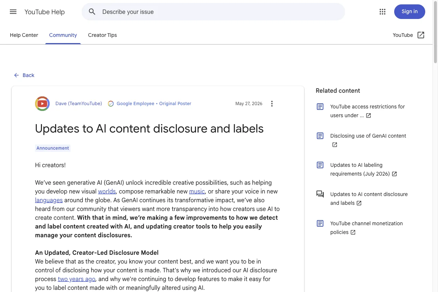Click external-link icon after 'policies'
This screenshot has height=292, width=438.
point(353,232)
